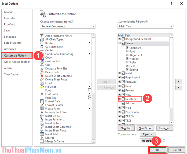
Task: Click the Fill Color paint bucket icon
Action: pos(42,87)
